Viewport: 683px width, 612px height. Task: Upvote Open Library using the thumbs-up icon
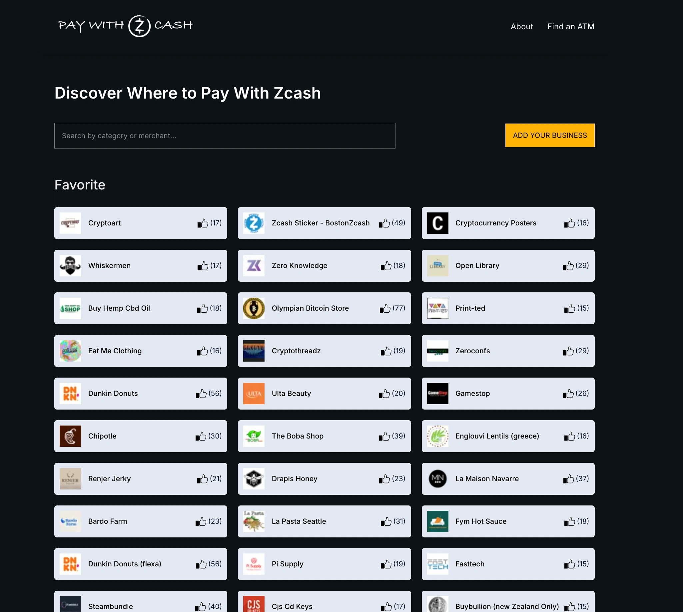pos(568,266)
